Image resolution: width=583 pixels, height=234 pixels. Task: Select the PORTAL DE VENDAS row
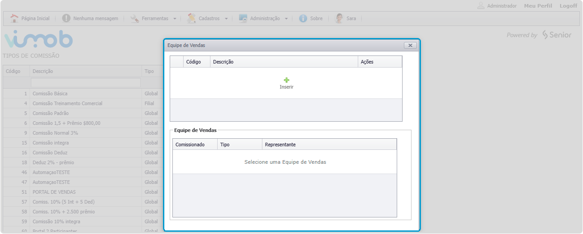(x=83, y=192)
